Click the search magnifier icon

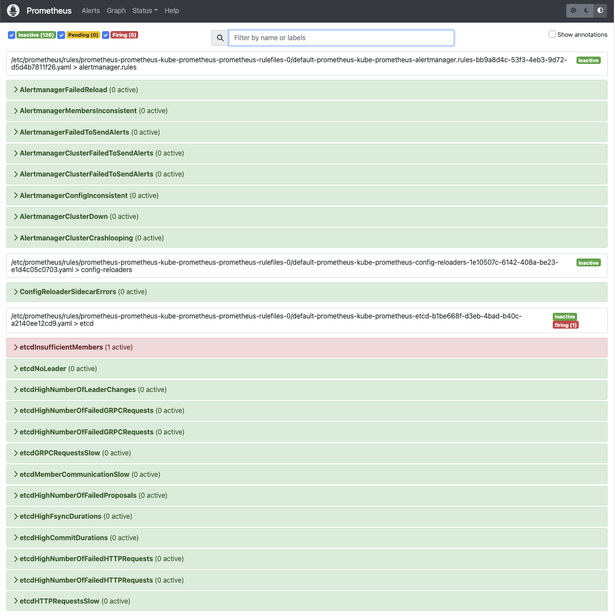220,38
